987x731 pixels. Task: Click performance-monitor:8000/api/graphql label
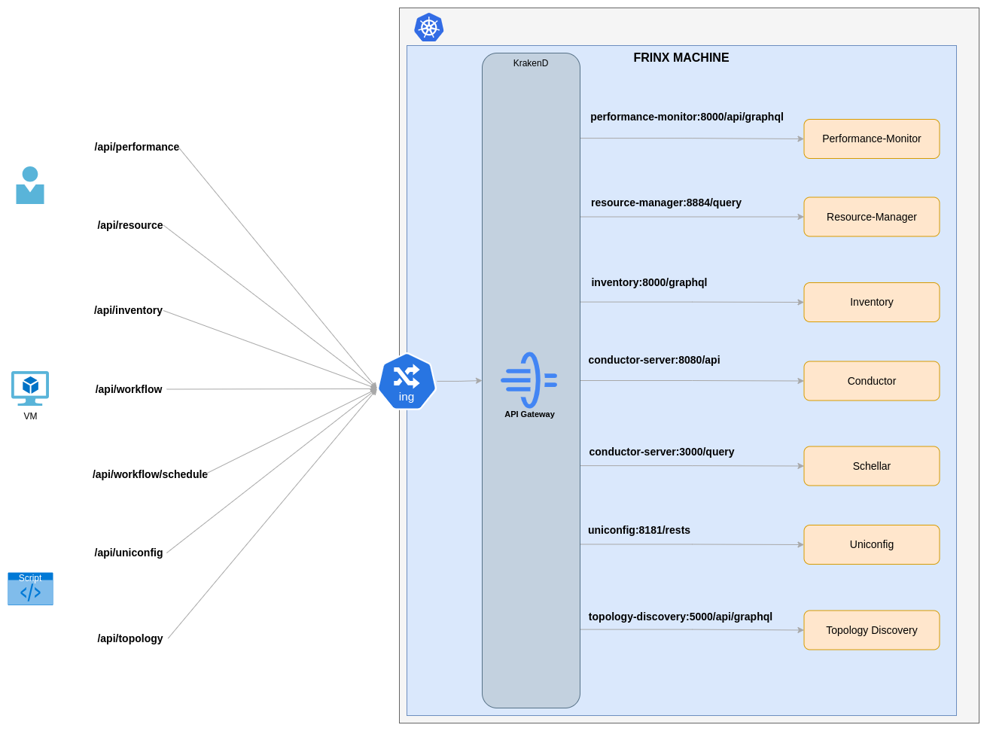click(x=687, y=117)
